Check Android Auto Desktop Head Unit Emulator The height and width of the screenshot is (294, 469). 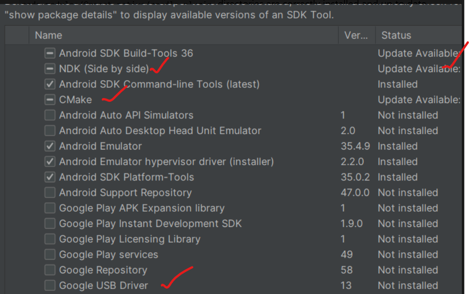49,131
